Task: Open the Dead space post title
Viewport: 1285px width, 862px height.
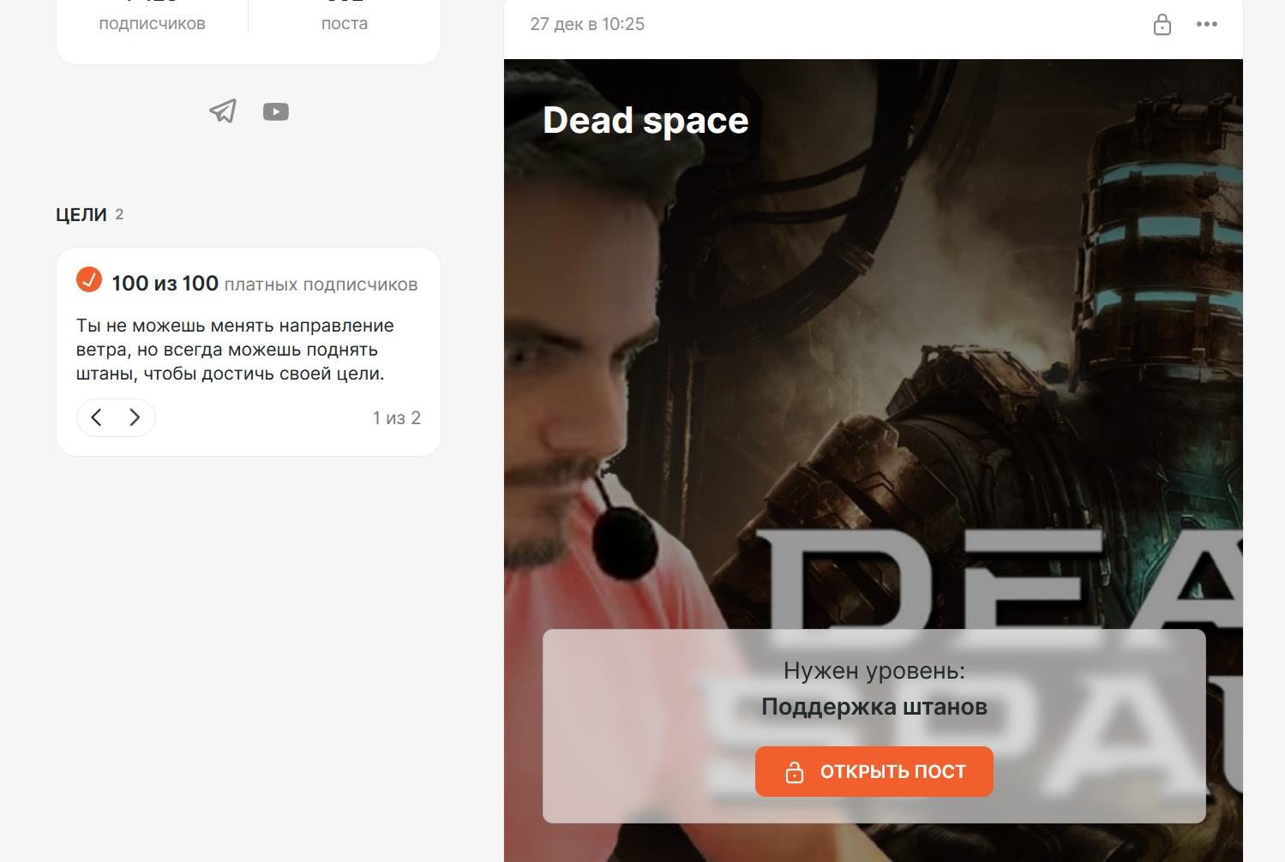Action: point(646,120)
